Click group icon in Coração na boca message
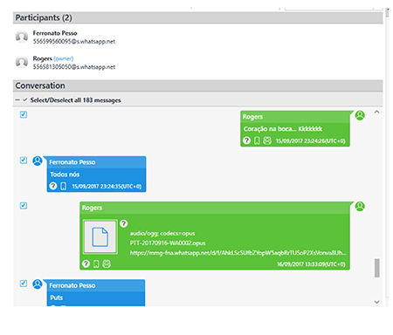Viewport: 393px width, 335px height. 267,140
